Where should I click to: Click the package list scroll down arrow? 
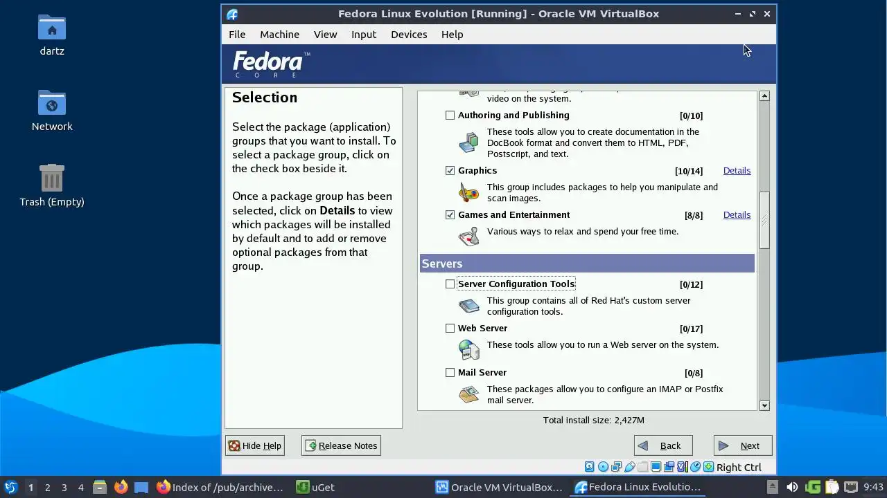tap(764, 406)
